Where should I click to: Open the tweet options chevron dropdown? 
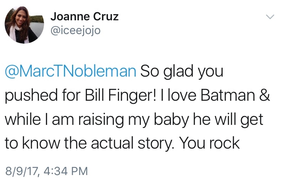coord(271,17)
